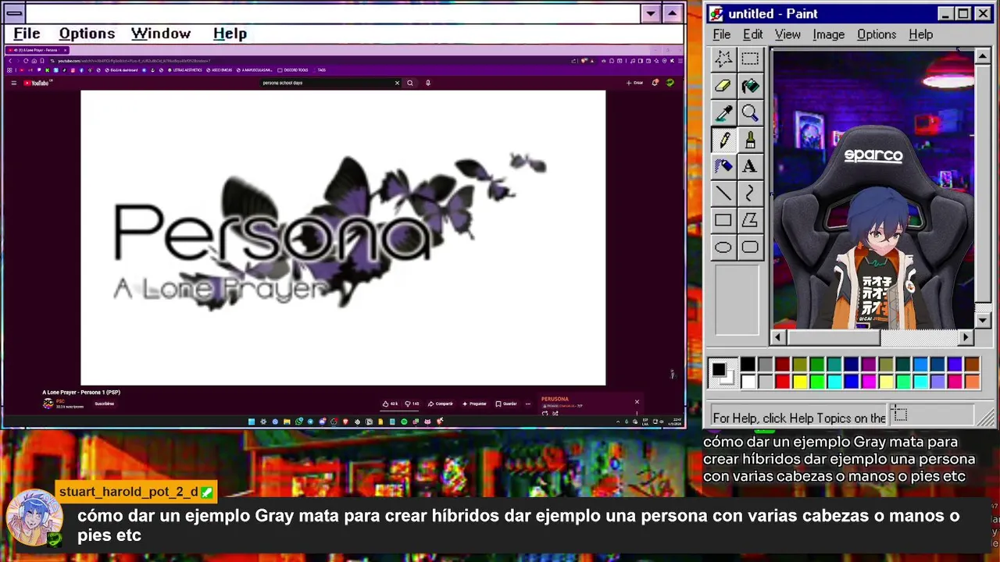Select the Text tool in Paint
The image size is (1000, 562).
[x=750, y=166]
